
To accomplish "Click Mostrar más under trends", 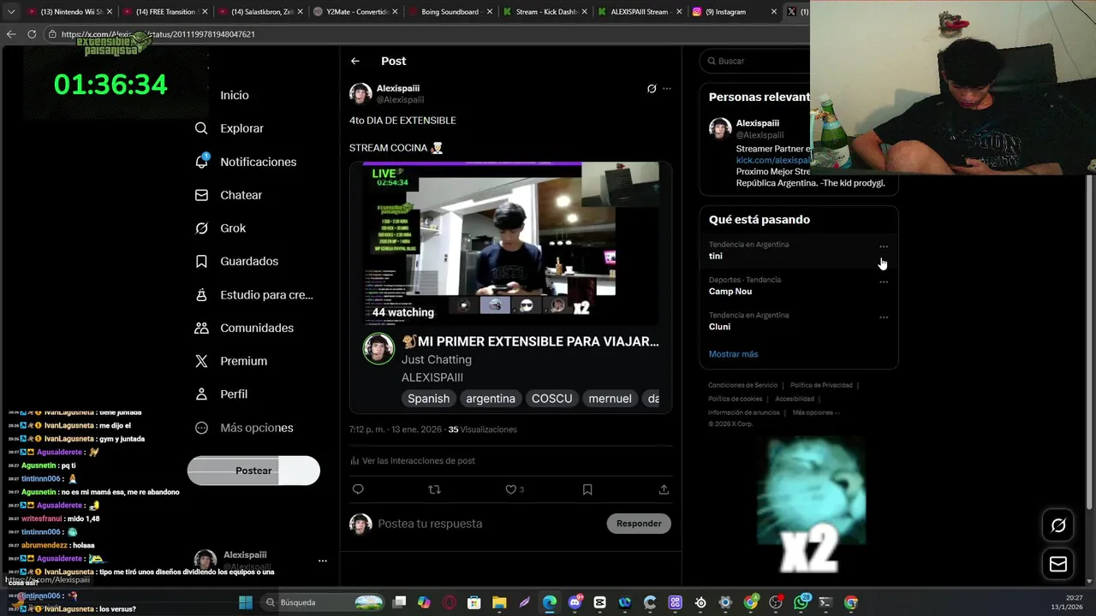I will tap(733, 354).
